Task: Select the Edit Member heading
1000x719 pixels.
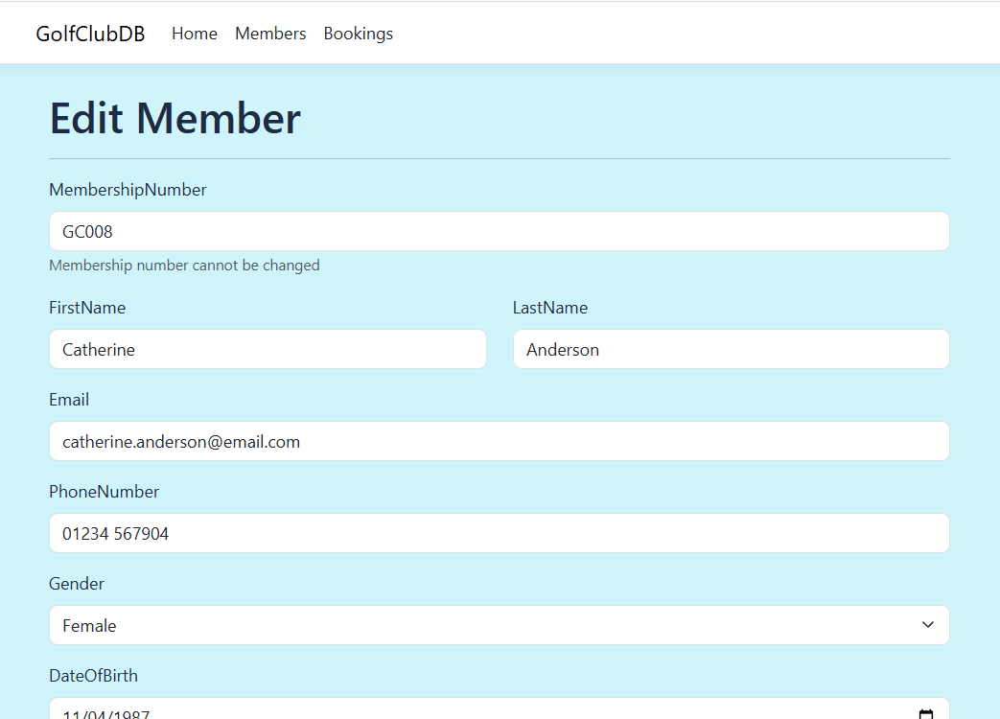Action: 174,119
